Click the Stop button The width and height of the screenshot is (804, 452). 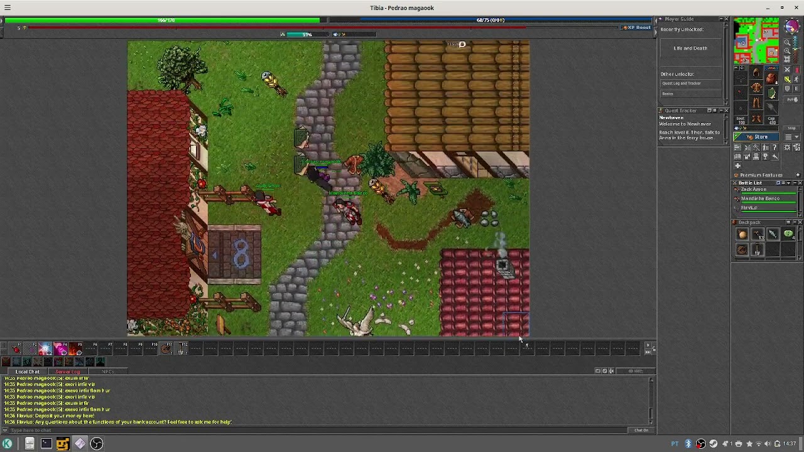791,128
